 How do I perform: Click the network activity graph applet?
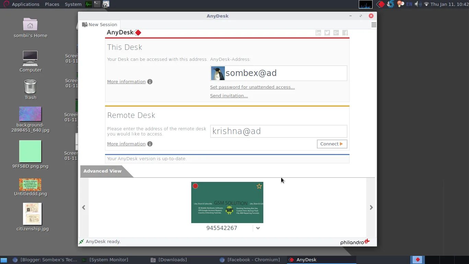pos(366,4)
